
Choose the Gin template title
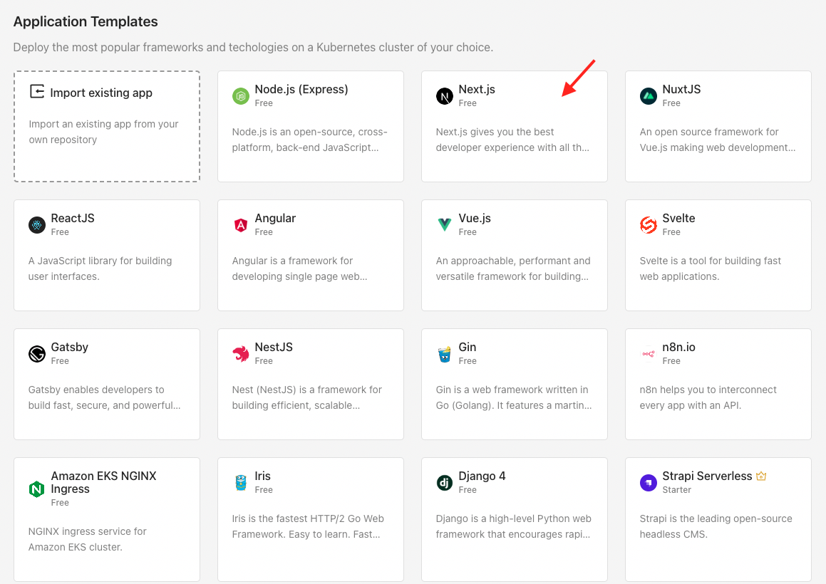[x=468, y=348]
